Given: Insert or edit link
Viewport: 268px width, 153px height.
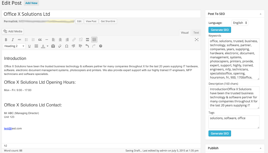Looking at the screenshot, I should tap(74, 40).
